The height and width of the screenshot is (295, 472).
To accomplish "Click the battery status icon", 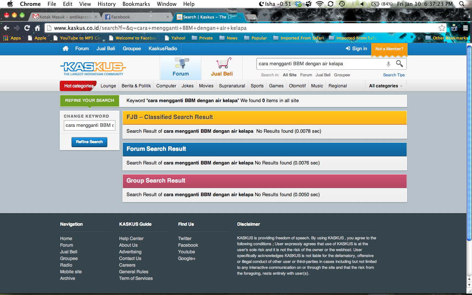I will click(x=375, y=4).
